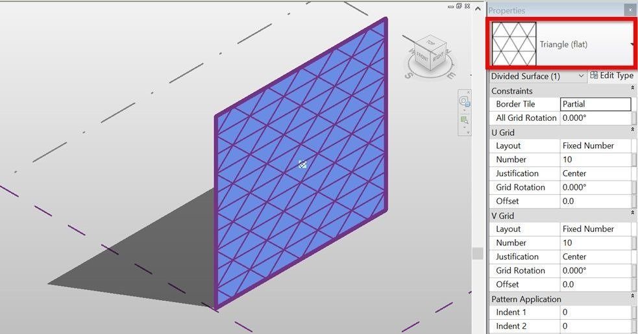Click the V Grid Offset value field
Image resolution: width=638 pixels, height=334 pixels.
(x=596, y=285)
